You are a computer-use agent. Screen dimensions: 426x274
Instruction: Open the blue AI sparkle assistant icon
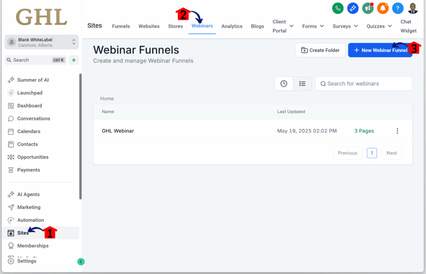point(353,8)
